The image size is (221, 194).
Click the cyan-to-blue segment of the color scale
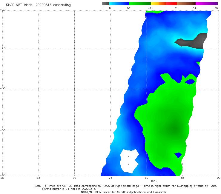[x=119, y=4]
